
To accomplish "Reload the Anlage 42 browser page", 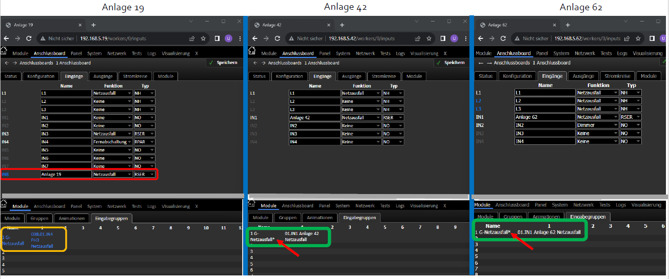I will tap(278, 38).
